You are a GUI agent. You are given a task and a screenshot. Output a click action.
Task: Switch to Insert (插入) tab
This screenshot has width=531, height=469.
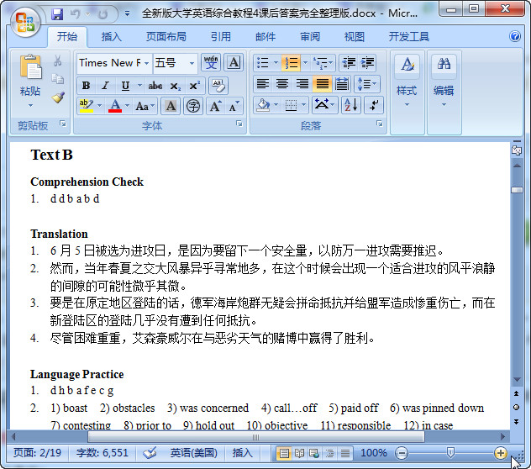tap(112, 37)
